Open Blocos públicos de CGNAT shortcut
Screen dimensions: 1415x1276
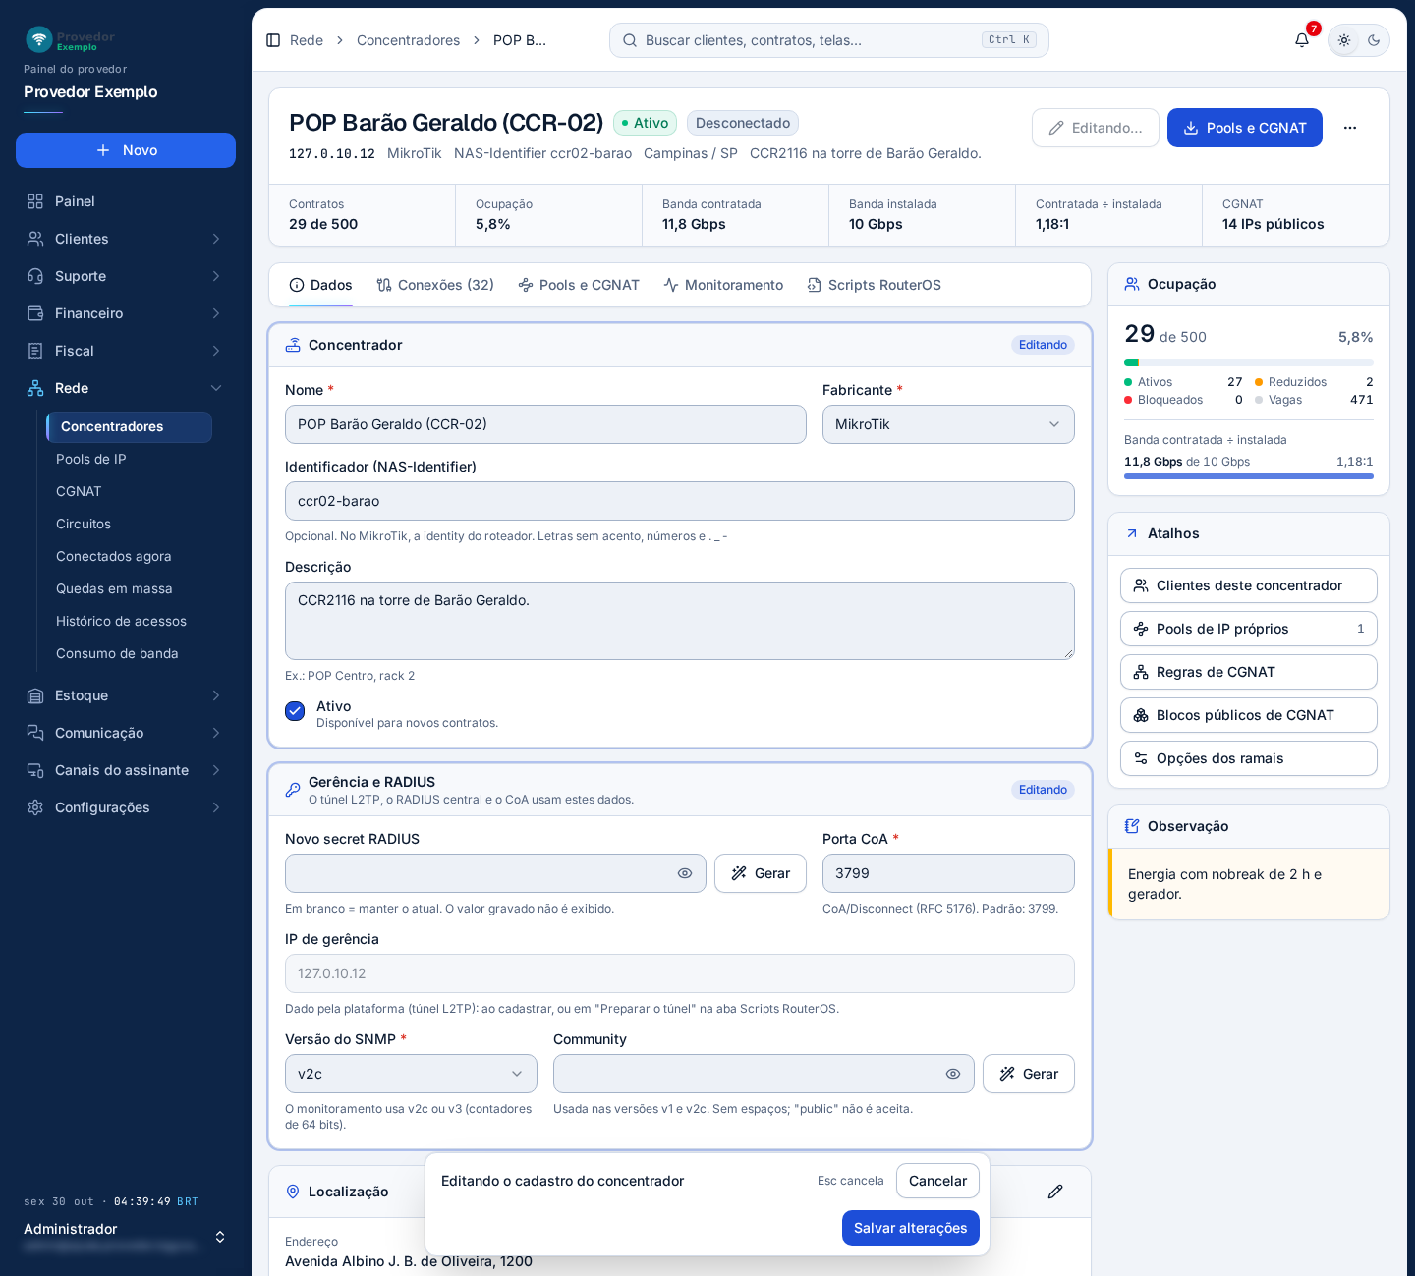click(1249, 715)
